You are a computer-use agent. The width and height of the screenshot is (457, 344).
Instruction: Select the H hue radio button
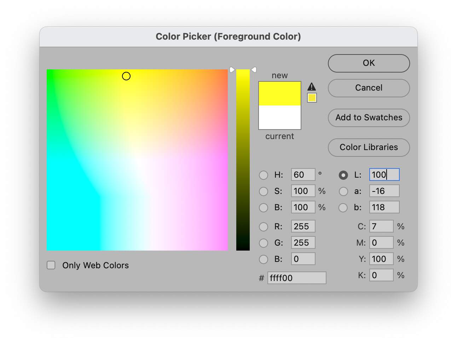(x=264, y=175)
